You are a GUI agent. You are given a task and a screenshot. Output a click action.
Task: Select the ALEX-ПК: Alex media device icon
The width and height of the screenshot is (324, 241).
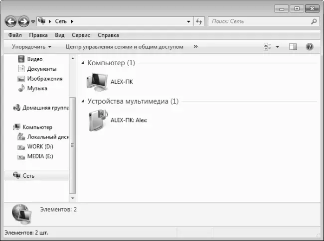click(97, 120)
